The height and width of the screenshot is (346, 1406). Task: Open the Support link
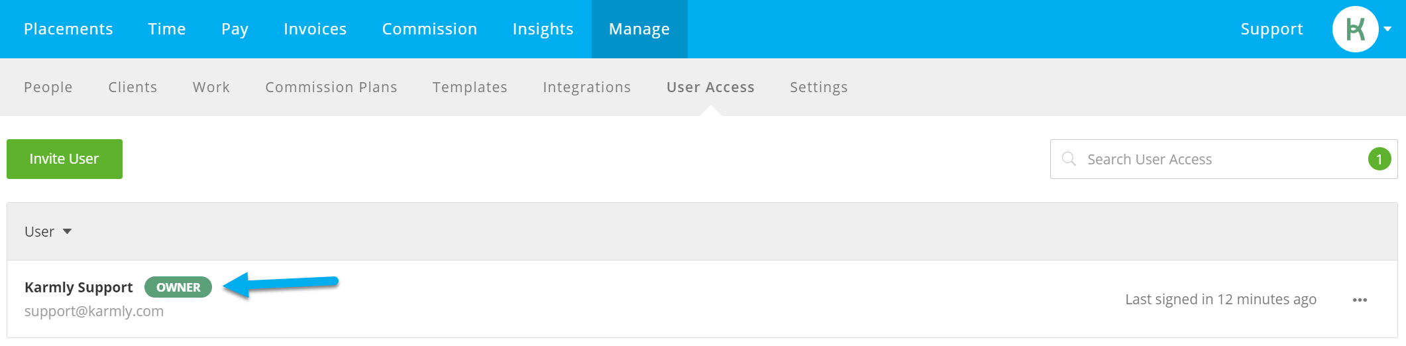click(1271, 29)
